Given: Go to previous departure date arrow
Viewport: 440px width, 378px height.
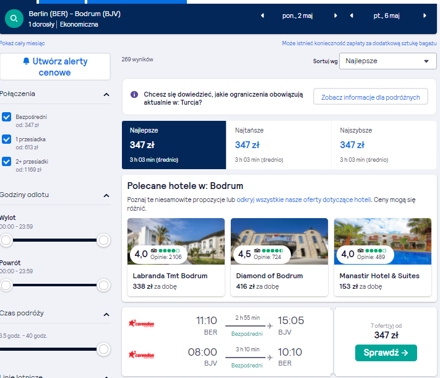Looking at the screenshot, I should point(262,15).
